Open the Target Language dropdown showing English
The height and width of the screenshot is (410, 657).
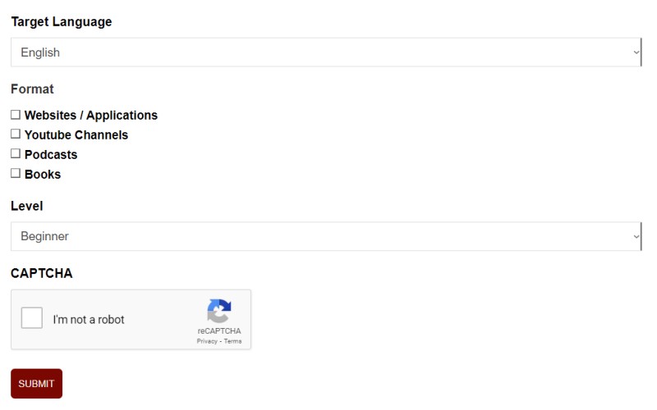tap(326, 52)
